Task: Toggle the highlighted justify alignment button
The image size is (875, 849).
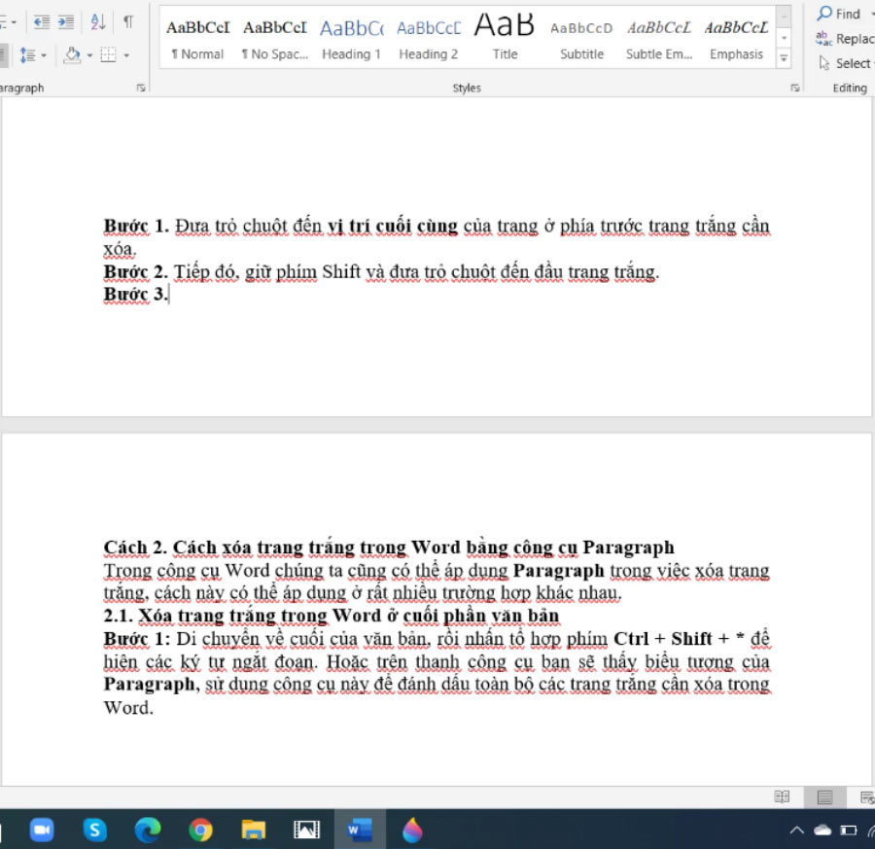Action: pyautogui.click(x=4, y=54)
